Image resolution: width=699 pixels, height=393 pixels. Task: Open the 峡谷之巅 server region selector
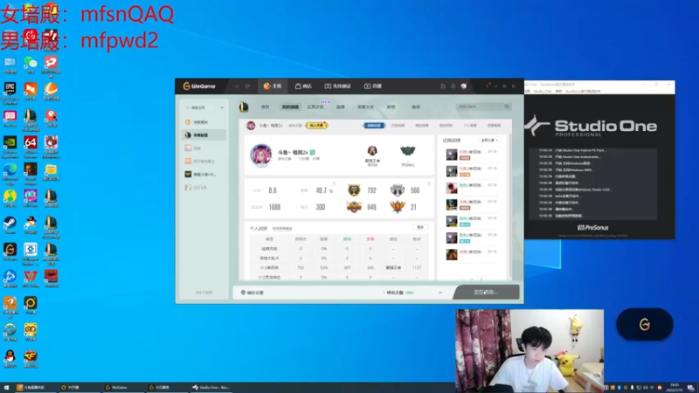398,293
